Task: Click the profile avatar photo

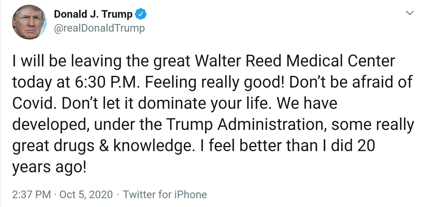Action: [x=29, y=22]
